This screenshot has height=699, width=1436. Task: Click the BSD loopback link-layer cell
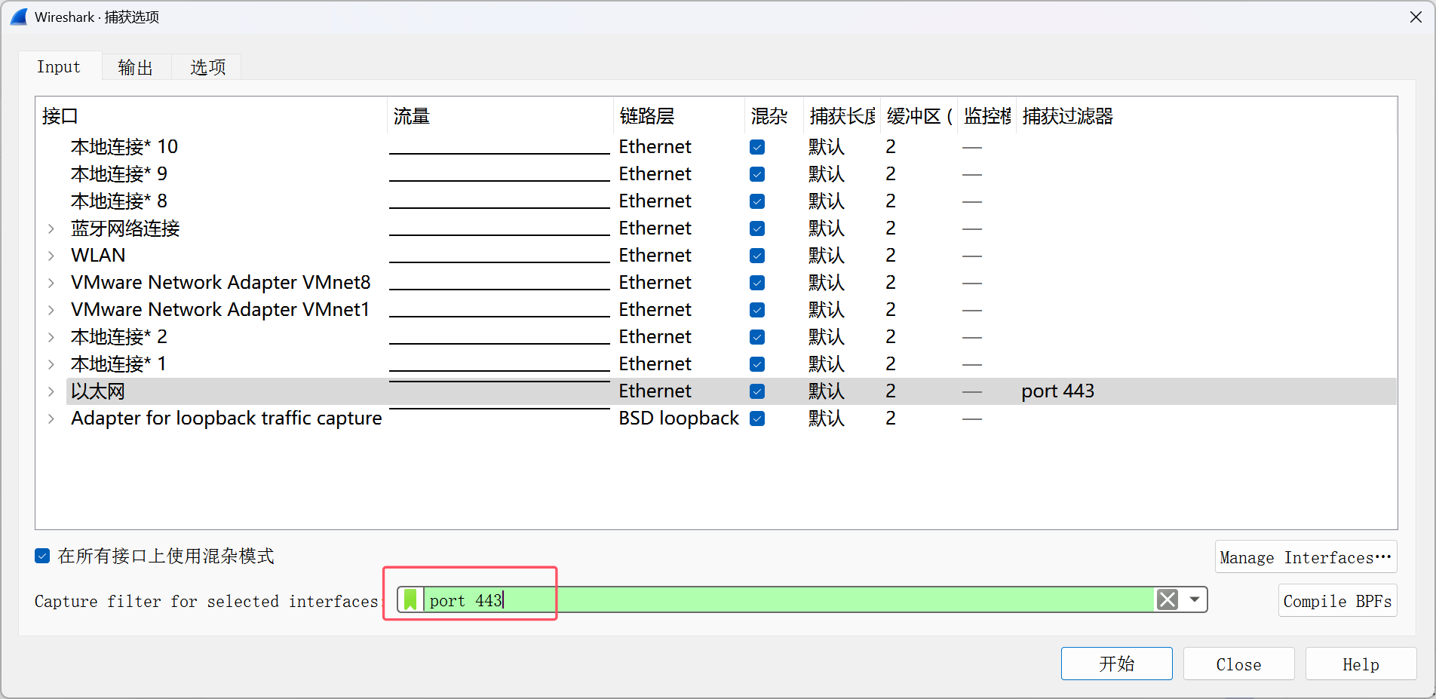click(x=679, y=418)
